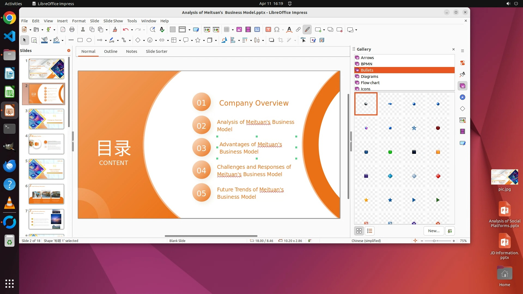Click the Print icon in toolbar
The height and width of the screenshot is (294, 523).
pos(72,30)
